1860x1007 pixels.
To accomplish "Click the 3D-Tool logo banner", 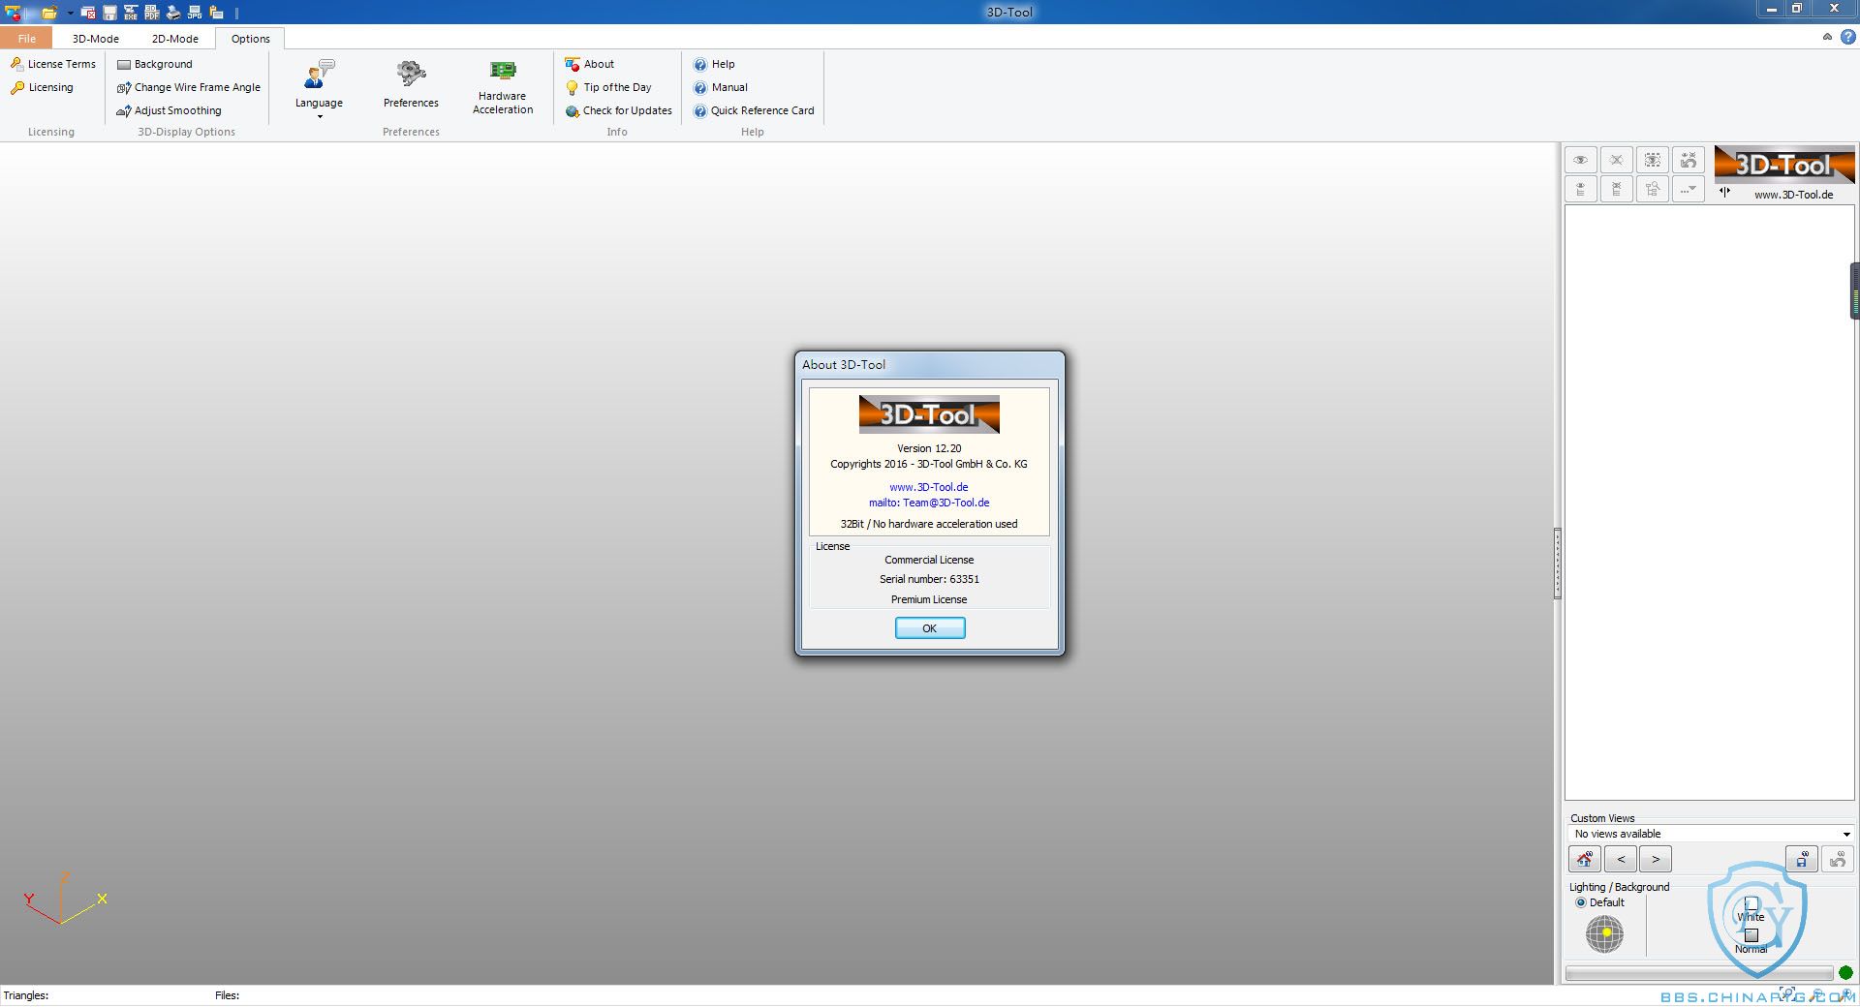I will [x=1784, y=165].
